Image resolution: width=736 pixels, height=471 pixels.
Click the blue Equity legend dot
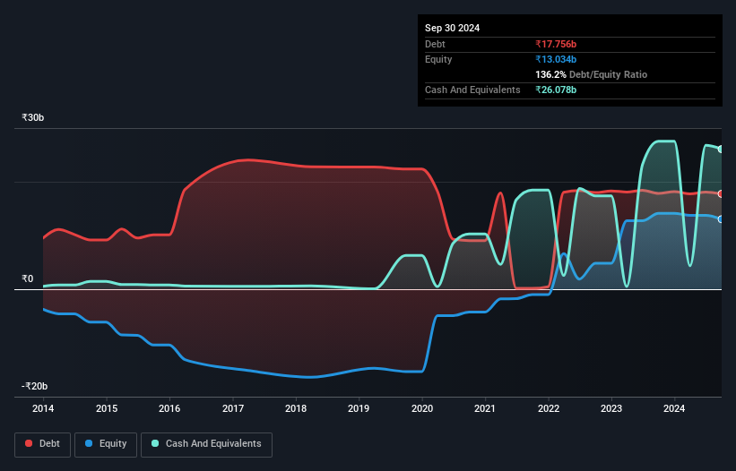[89, 443]
